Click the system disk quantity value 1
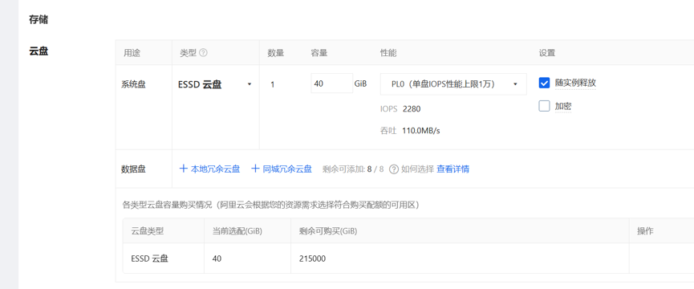 272,84
